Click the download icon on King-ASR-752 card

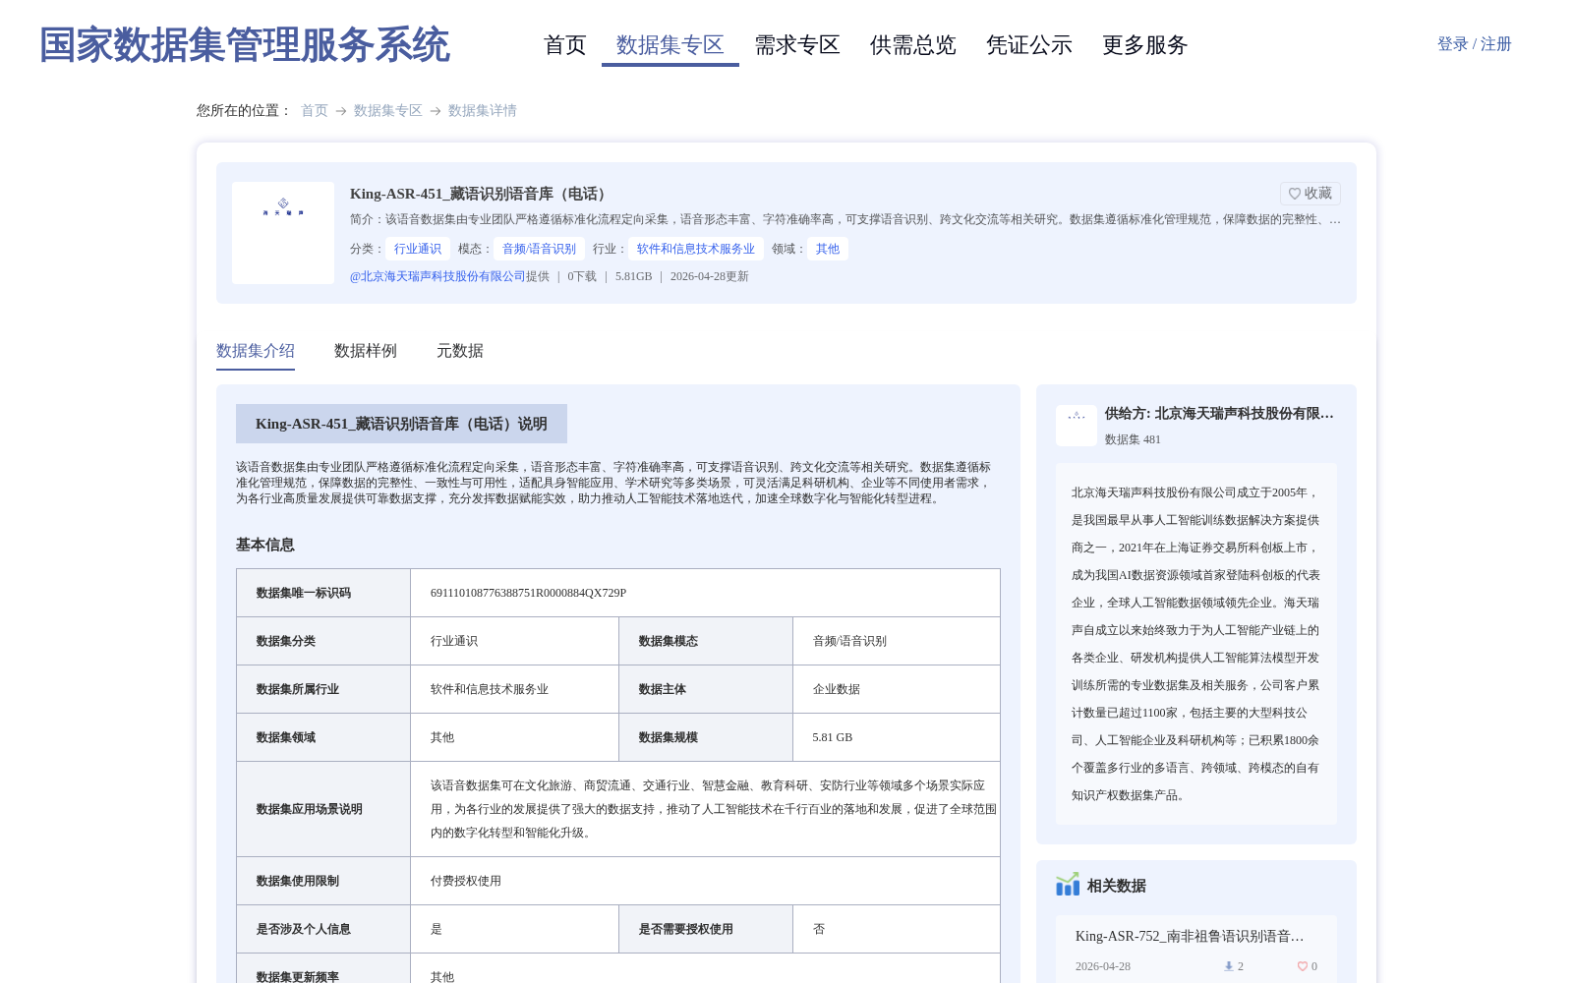pos(1228,966)
